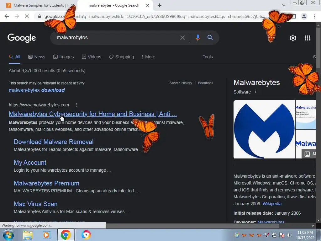Image resolution: width=321 pixels, height=241 pixels.
Task: Open the clock showing 11:03 PM
Action: [305, 235]
